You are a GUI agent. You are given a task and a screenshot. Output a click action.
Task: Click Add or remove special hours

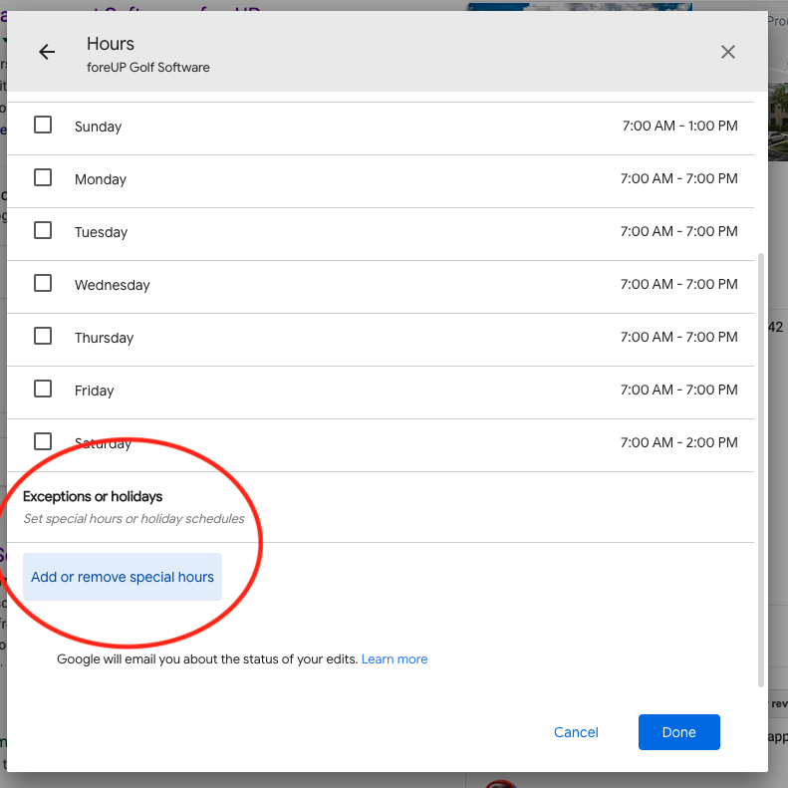(123, 577)
